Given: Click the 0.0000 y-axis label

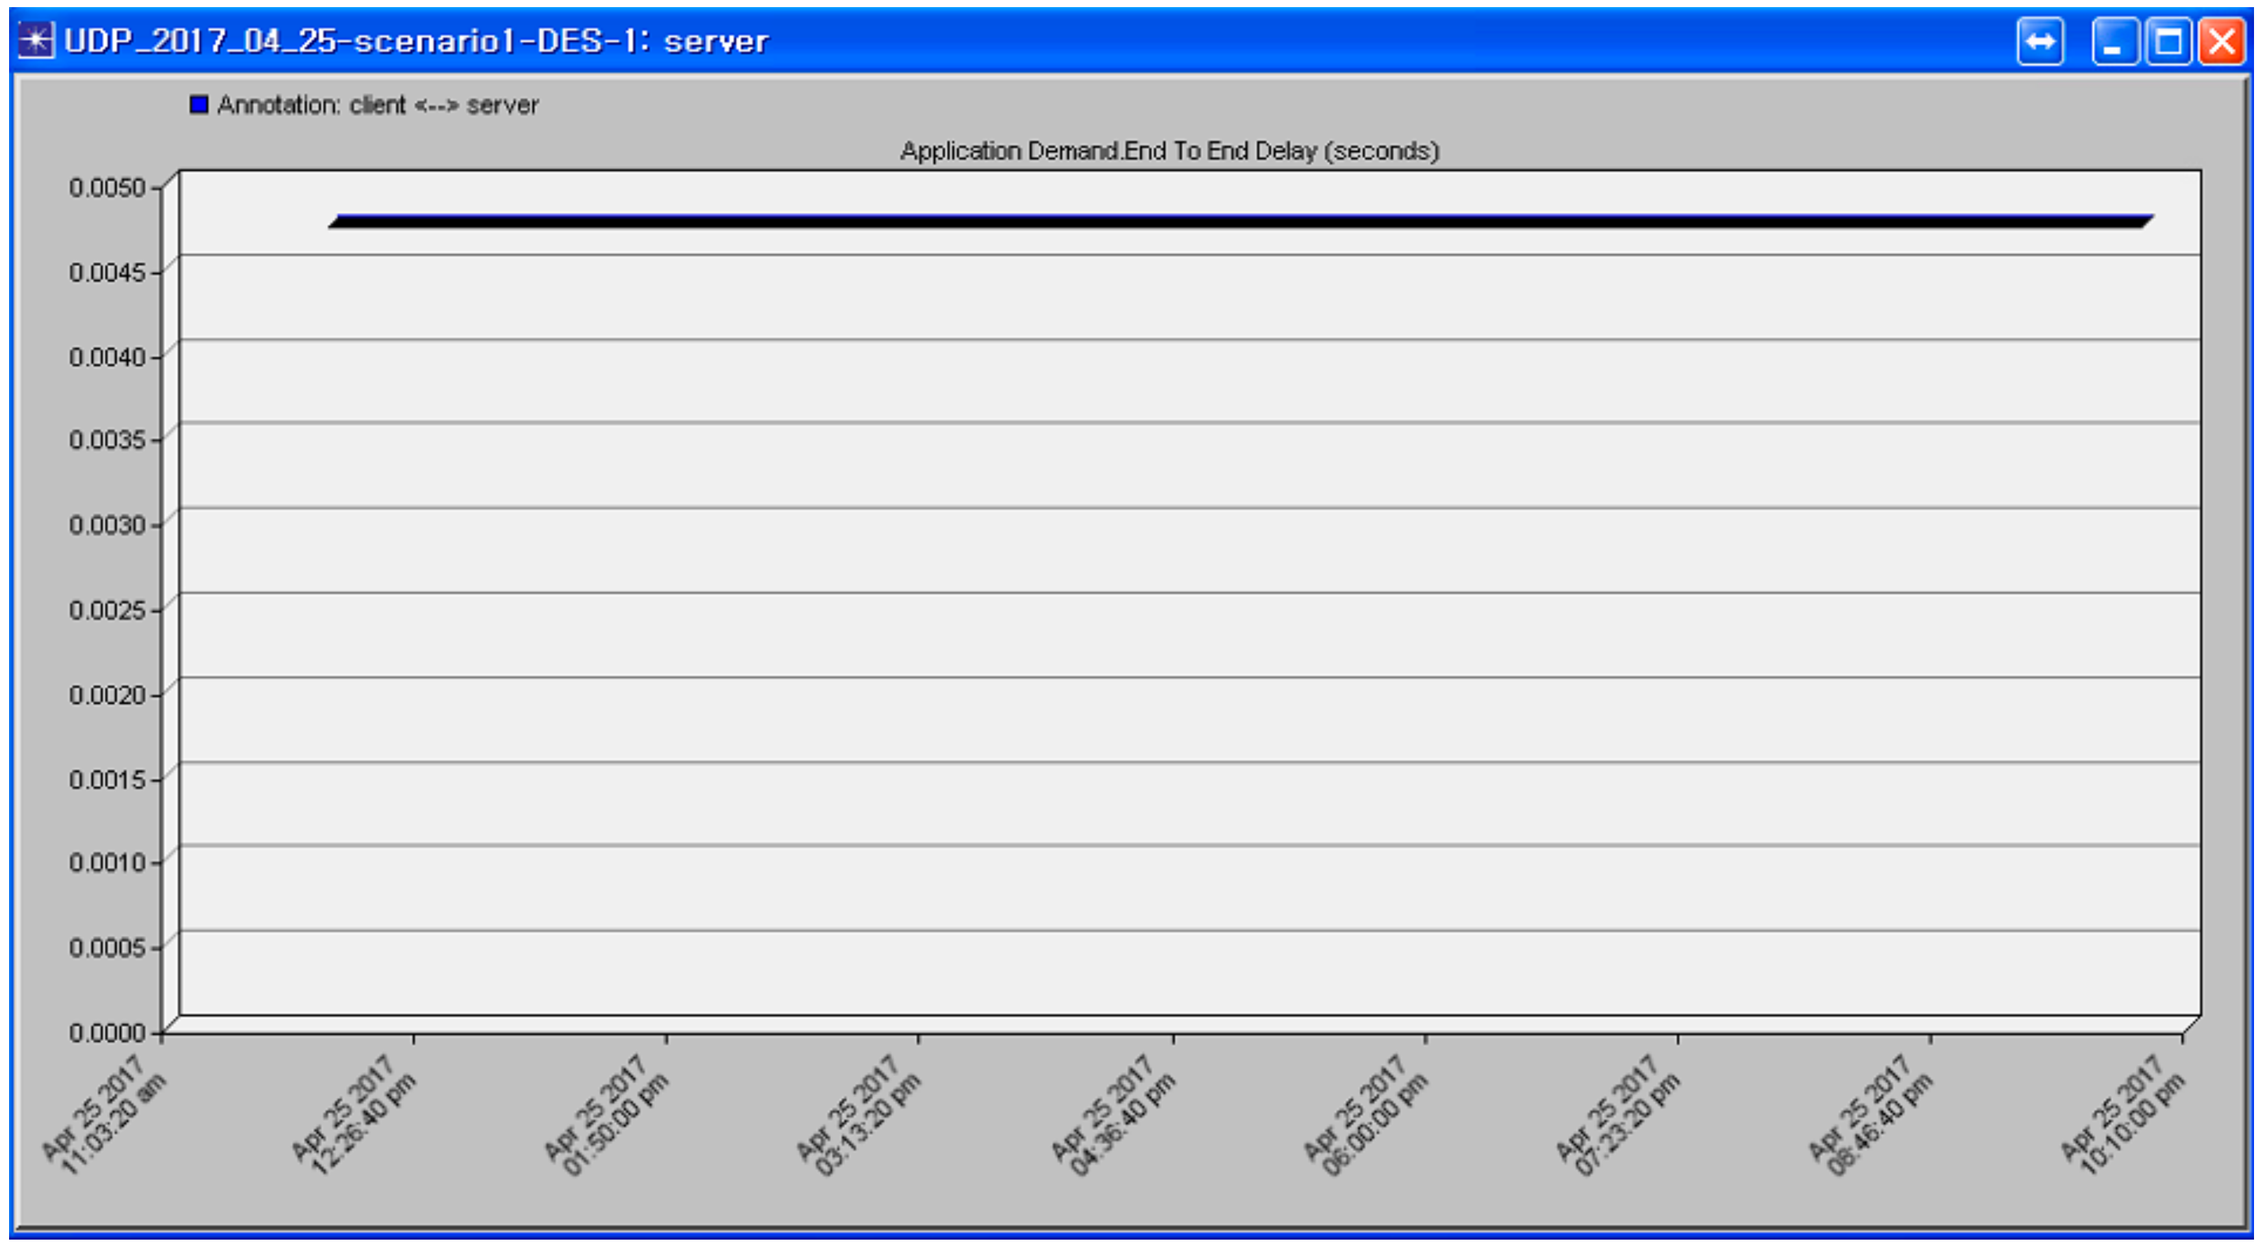Looking at the screenshot, I should (106, 1032).
